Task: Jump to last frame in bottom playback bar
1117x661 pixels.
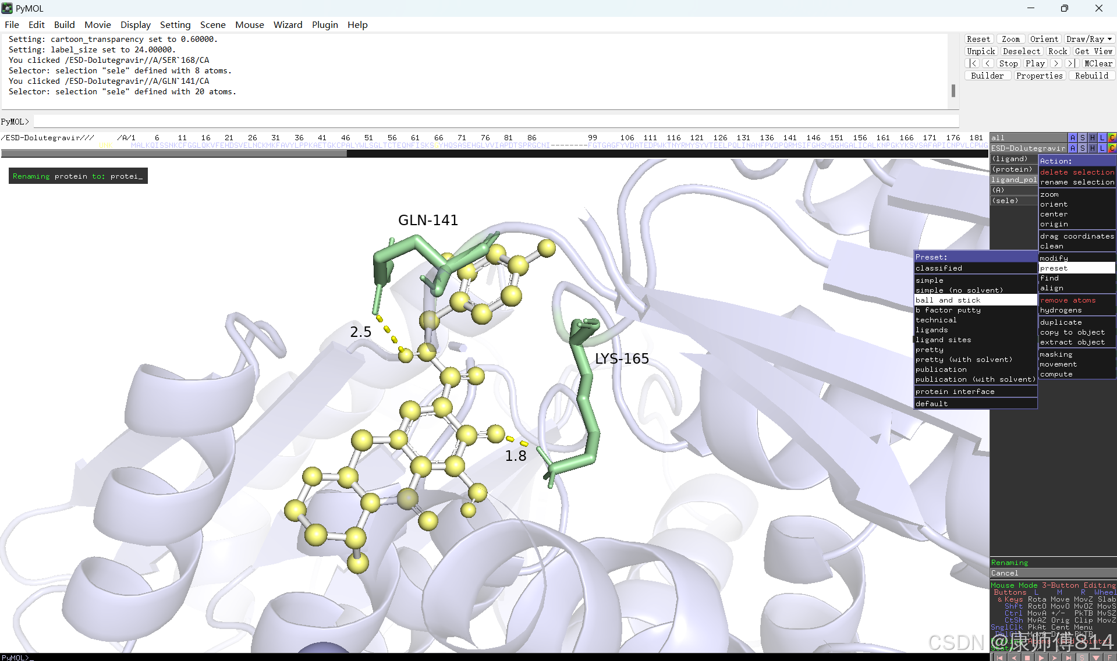Action: [x=1068, y=658]
